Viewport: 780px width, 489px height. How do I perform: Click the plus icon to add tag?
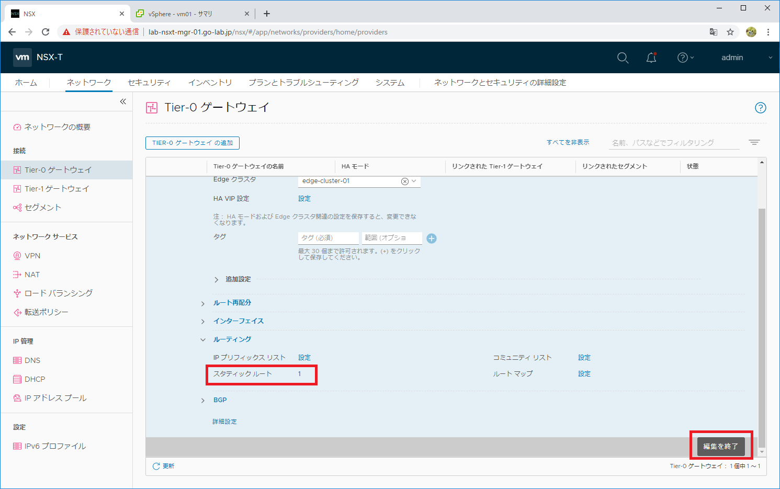[x=432, y=238]
